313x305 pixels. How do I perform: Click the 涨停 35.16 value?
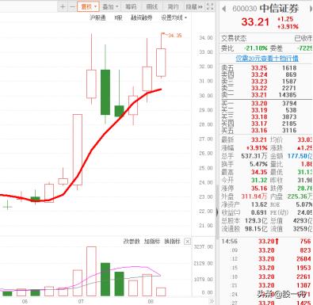tap(259, 189)
